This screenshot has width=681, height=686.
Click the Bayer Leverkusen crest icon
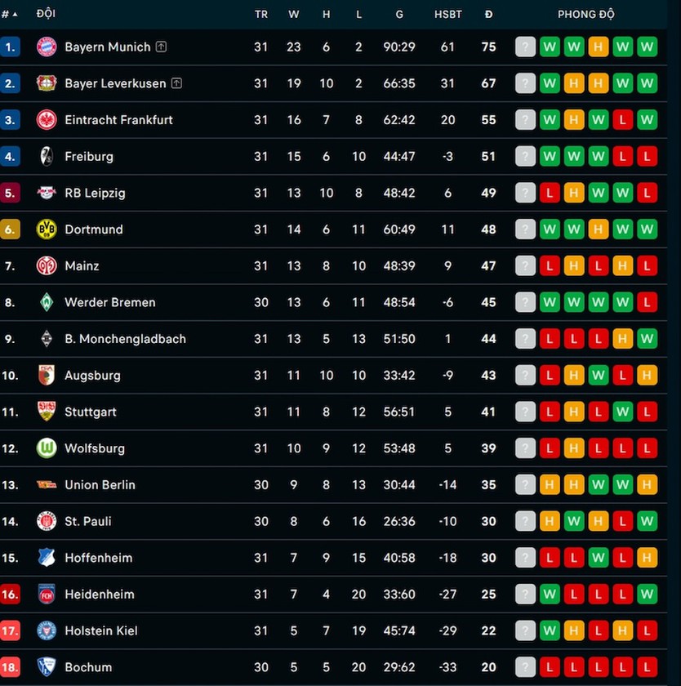(x=47, y=83)
